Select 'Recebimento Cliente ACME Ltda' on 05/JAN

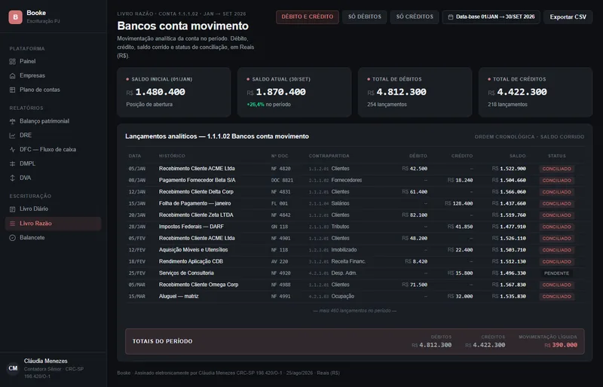point(197,169)
